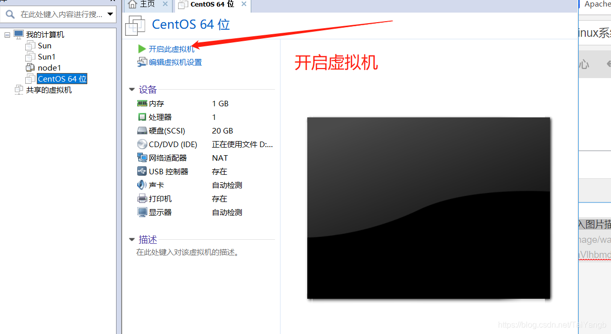Close the 主页 tab
Screen dimensions: 611x334
[x=165, y=4]
